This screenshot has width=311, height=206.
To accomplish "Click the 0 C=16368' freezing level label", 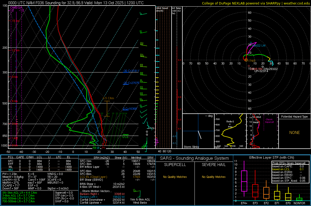I will 130,109.
